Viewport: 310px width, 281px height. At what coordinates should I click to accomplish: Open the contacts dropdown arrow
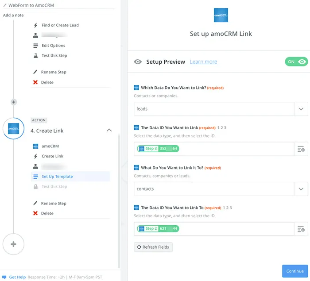click(x=301, y=189)
